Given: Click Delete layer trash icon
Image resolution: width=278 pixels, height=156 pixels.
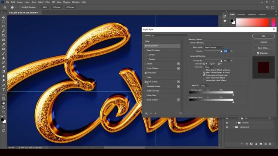Looking at the screenshot, I should [x=270, y=144].
